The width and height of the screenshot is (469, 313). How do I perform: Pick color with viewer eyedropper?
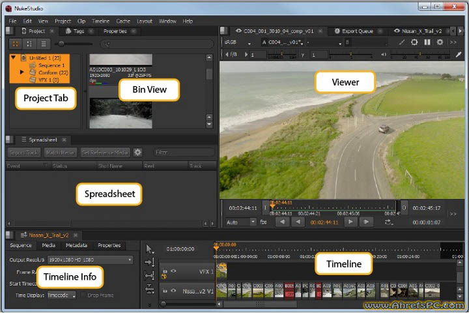[458, 55]
